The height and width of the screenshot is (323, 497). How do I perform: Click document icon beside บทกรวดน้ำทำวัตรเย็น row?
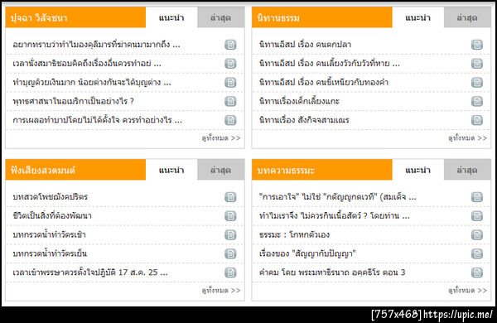230,253
